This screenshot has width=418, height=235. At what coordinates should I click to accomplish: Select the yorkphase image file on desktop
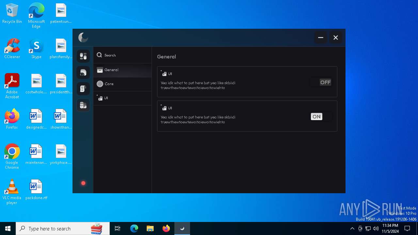pyautogui.click(x=61, y=154)
